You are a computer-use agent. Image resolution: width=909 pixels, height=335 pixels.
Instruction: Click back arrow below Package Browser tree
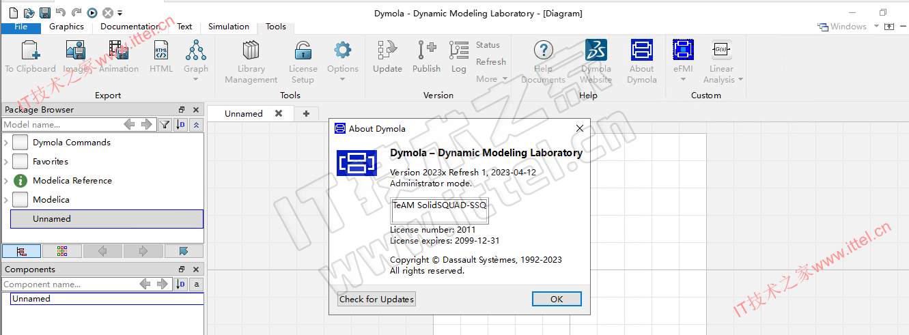[x=102, y=251]
